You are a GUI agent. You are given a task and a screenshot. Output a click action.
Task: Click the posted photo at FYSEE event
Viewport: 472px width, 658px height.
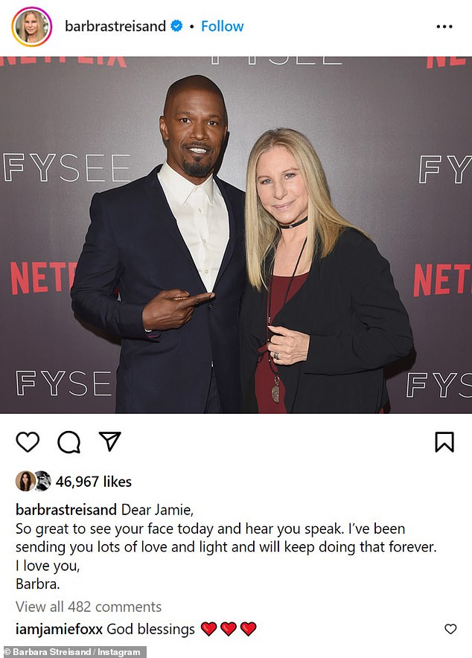click(x=236, y=235)
